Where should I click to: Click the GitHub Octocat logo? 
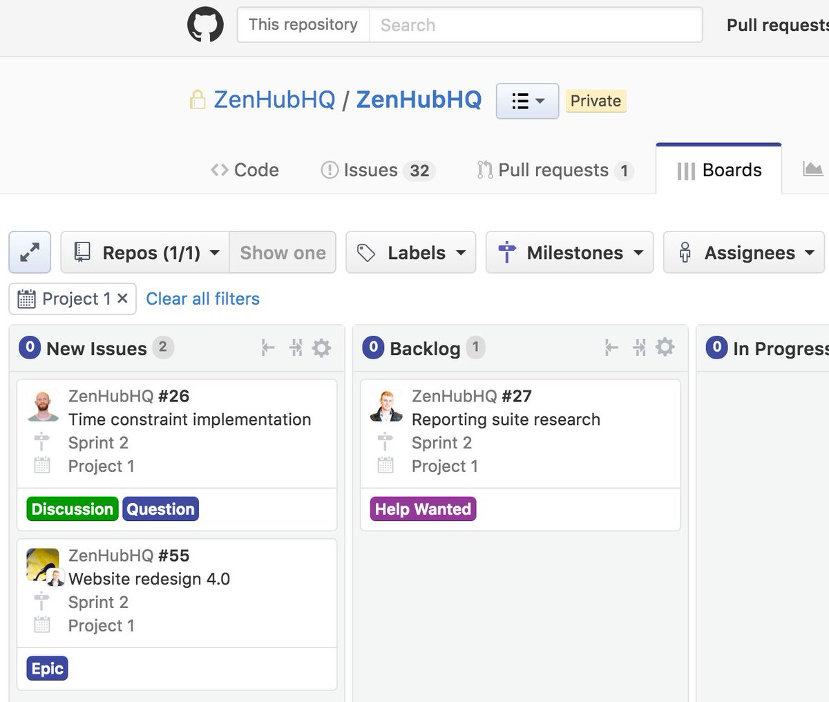tap(205, 25)
